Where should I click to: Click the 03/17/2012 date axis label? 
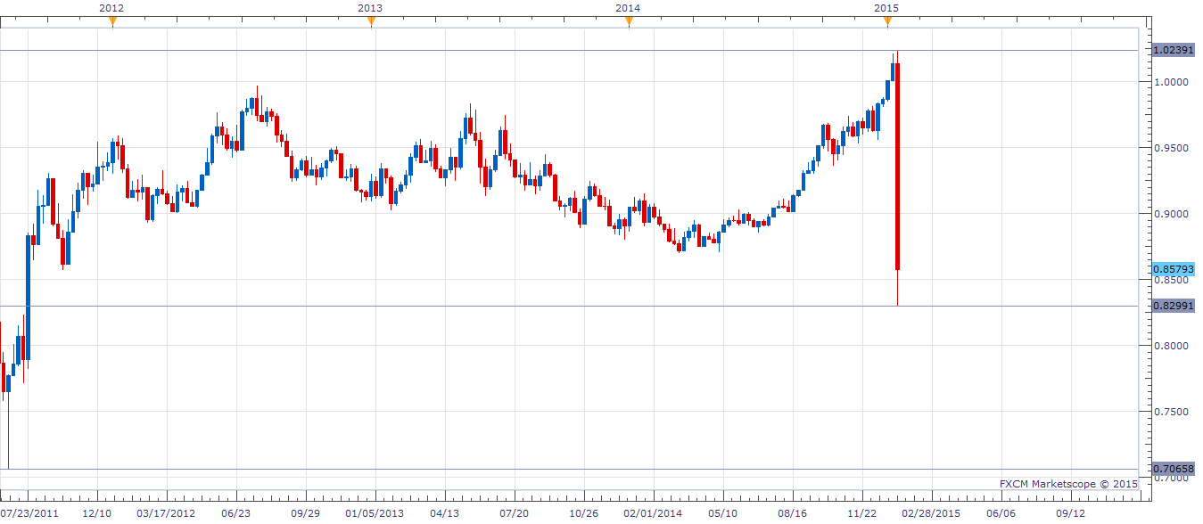pyautogui.click(x=166, y=513)
